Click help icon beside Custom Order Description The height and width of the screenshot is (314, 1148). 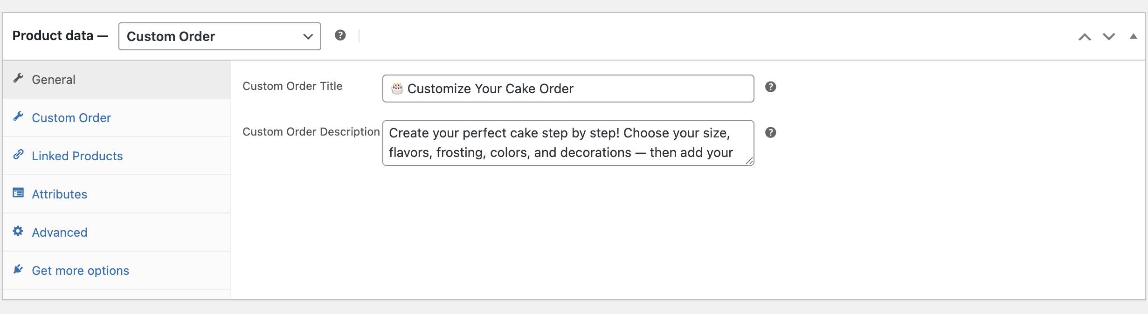click(771, 133)
